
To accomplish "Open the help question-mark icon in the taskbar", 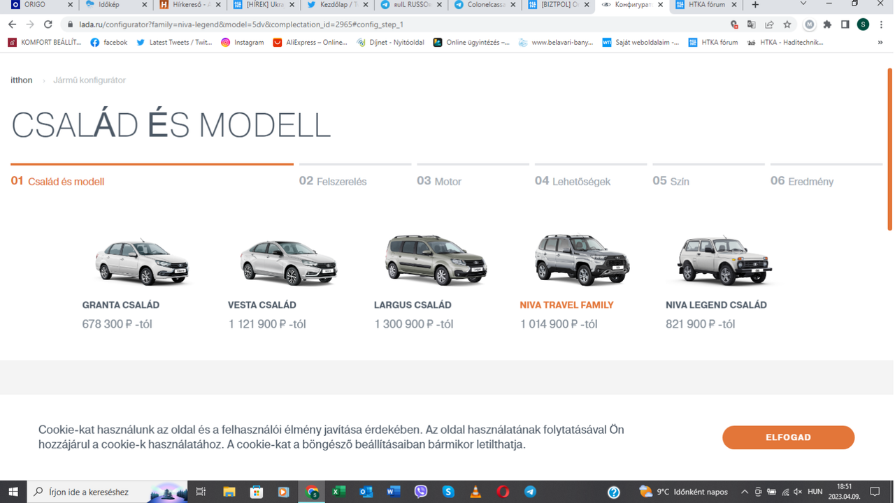I will [x=614, y=492].
